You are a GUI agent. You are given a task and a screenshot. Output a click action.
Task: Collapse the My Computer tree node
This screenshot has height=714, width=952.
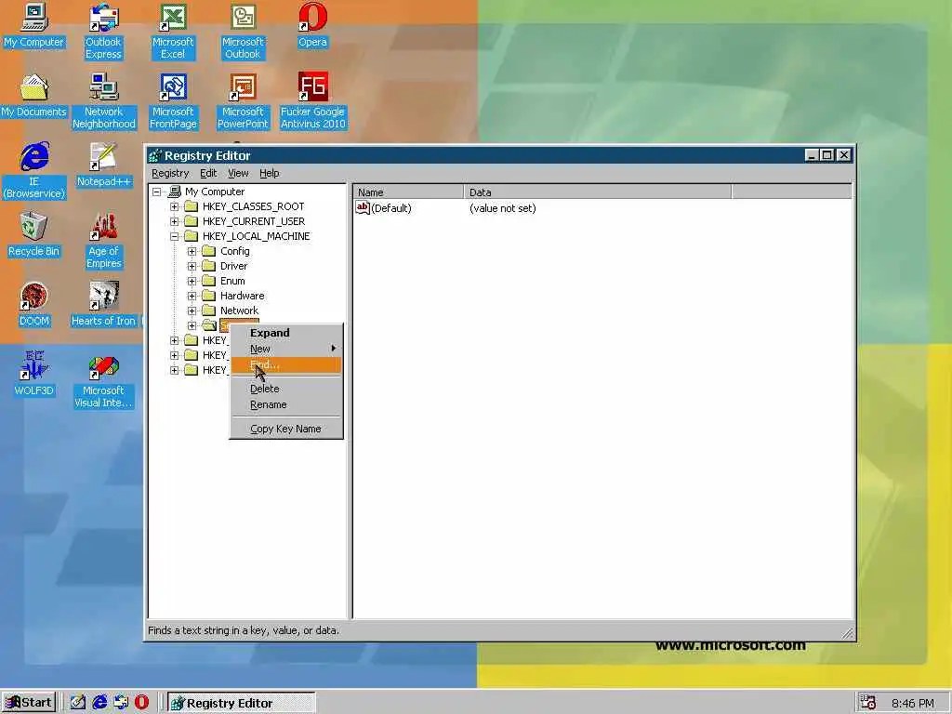[x=156, y=192]
